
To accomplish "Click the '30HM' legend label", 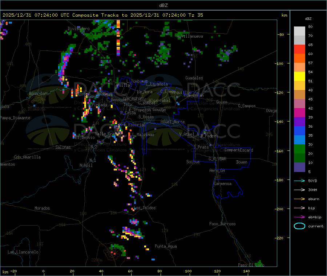I will (312, 190).
